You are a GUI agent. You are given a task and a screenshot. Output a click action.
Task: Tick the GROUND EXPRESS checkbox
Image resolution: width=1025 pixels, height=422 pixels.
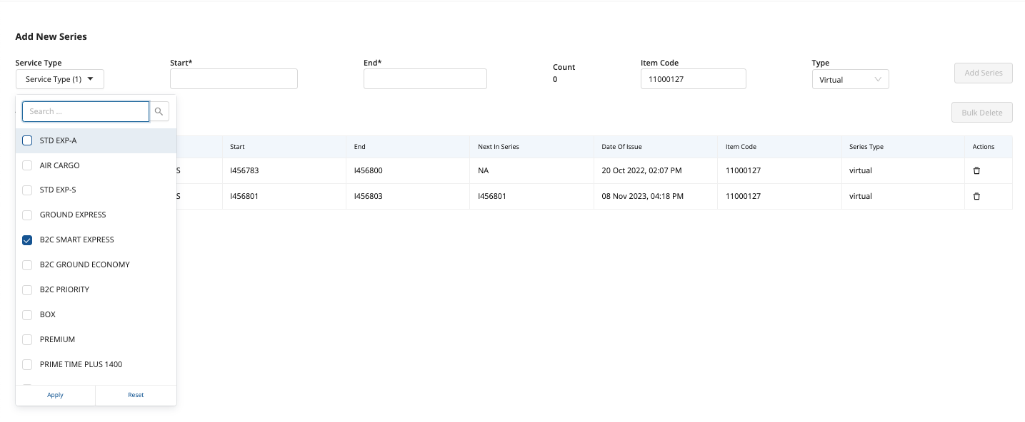27,215
